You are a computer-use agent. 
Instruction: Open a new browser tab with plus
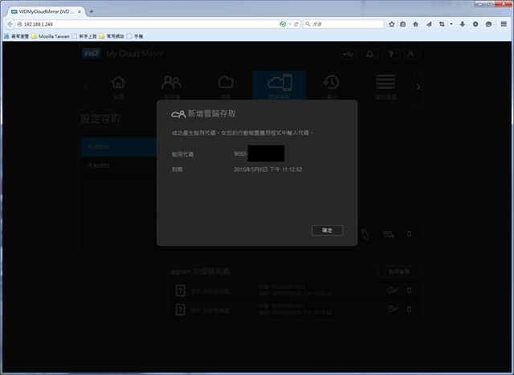(91, 11)
